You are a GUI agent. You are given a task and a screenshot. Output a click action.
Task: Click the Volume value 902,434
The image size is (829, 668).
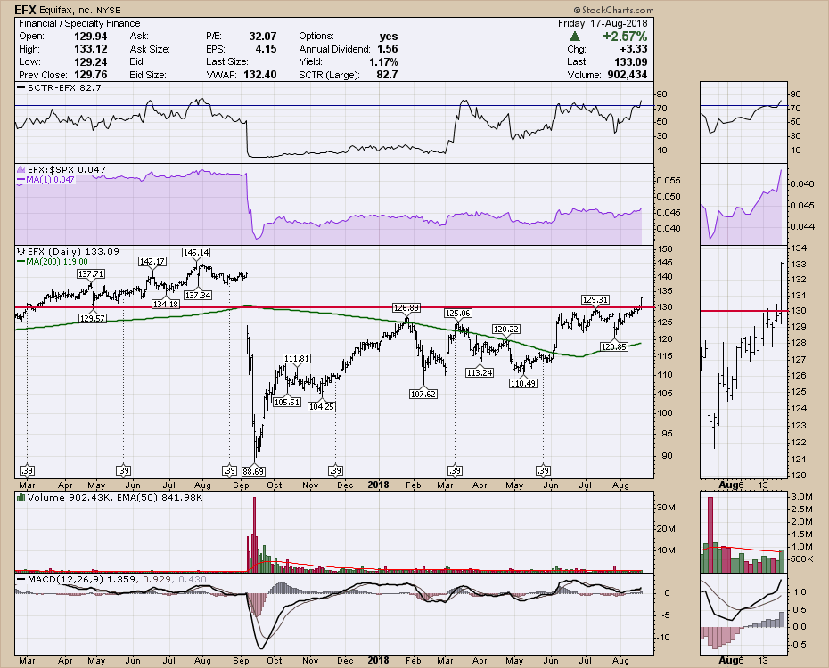627,75
